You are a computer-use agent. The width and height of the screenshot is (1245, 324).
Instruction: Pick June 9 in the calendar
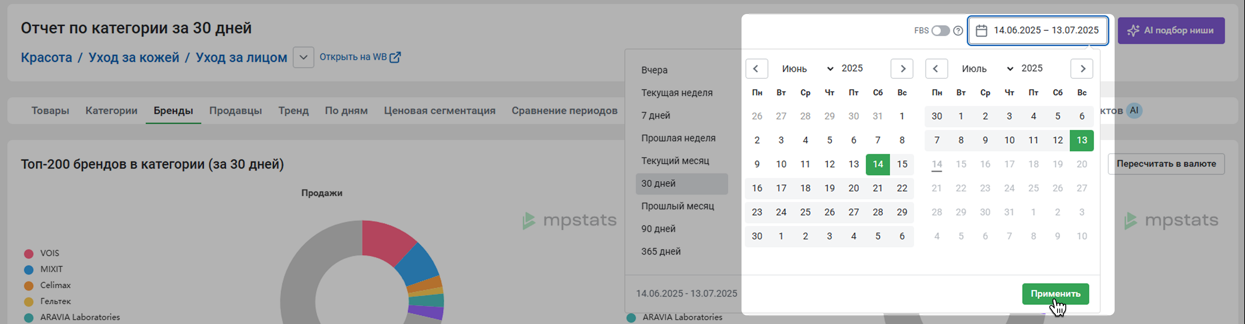tap(757, 164)
